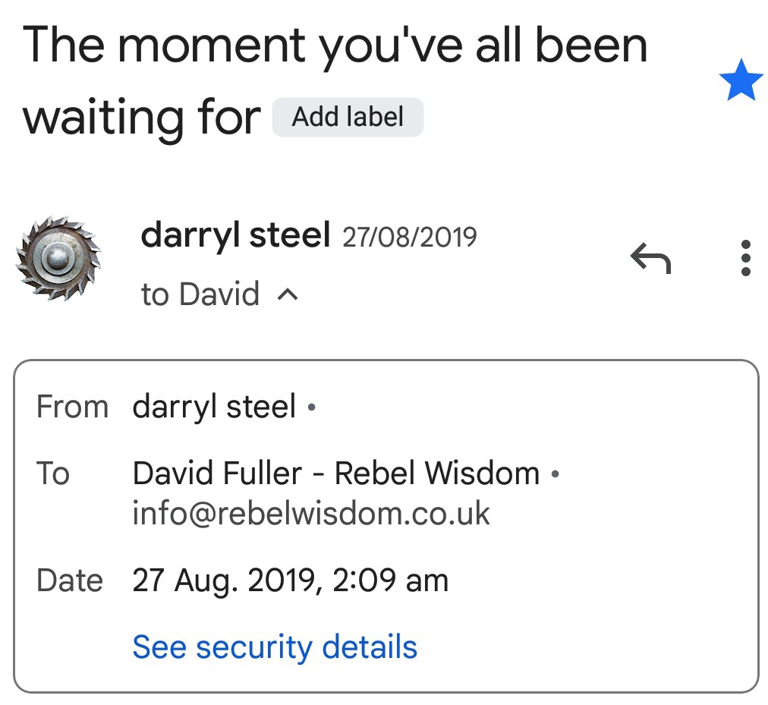The image size is (768, 705).
Task: Select sender name 'darryl steel' in header
Action: click(235, 236)
